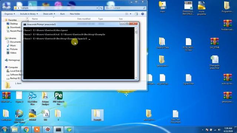Open the Include in library dropdown
237x133 pixels.
(x=29, y=14)
